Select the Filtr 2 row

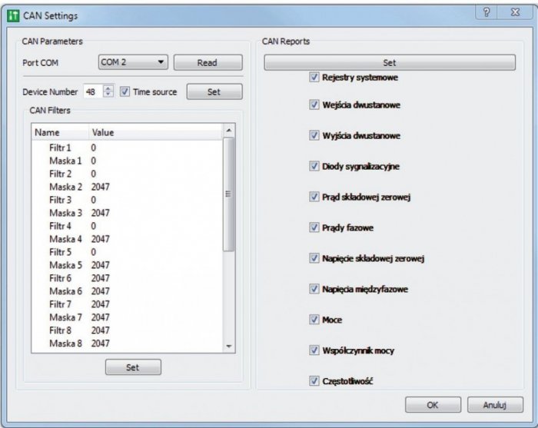127,174
